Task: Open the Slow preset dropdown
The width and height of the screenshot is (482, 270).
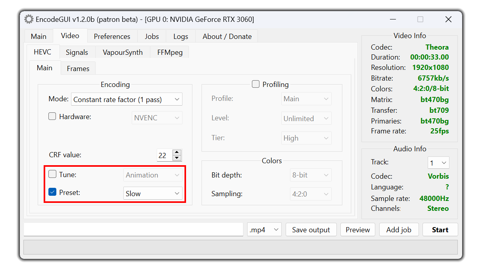Action: click(x=153, y=193)
